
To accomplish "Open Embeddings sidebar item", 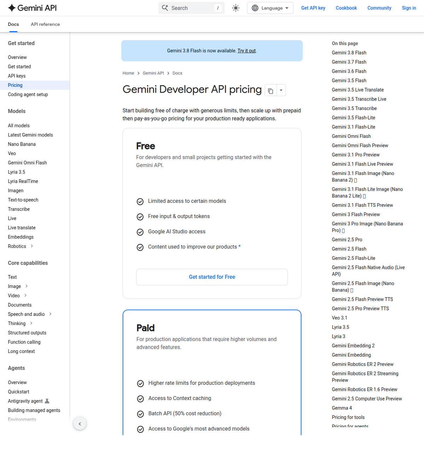I will point(20,237).
